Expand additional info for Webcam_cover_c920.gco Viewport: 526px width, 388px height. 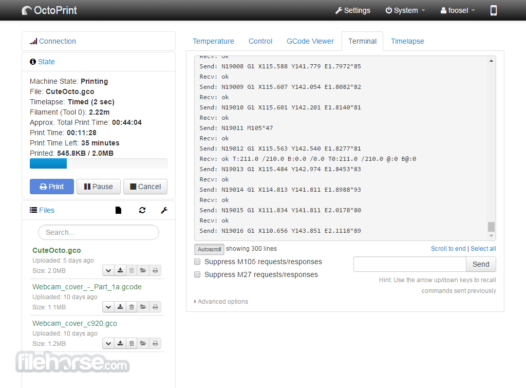coord(108,343)
